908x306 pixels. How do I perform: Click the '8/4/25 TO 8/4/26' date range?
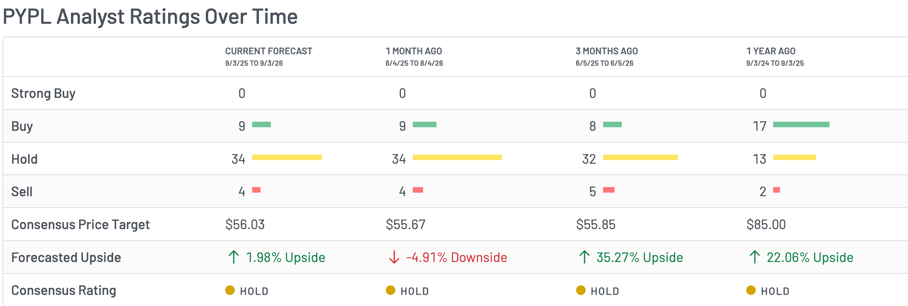(x=414, y=63)
